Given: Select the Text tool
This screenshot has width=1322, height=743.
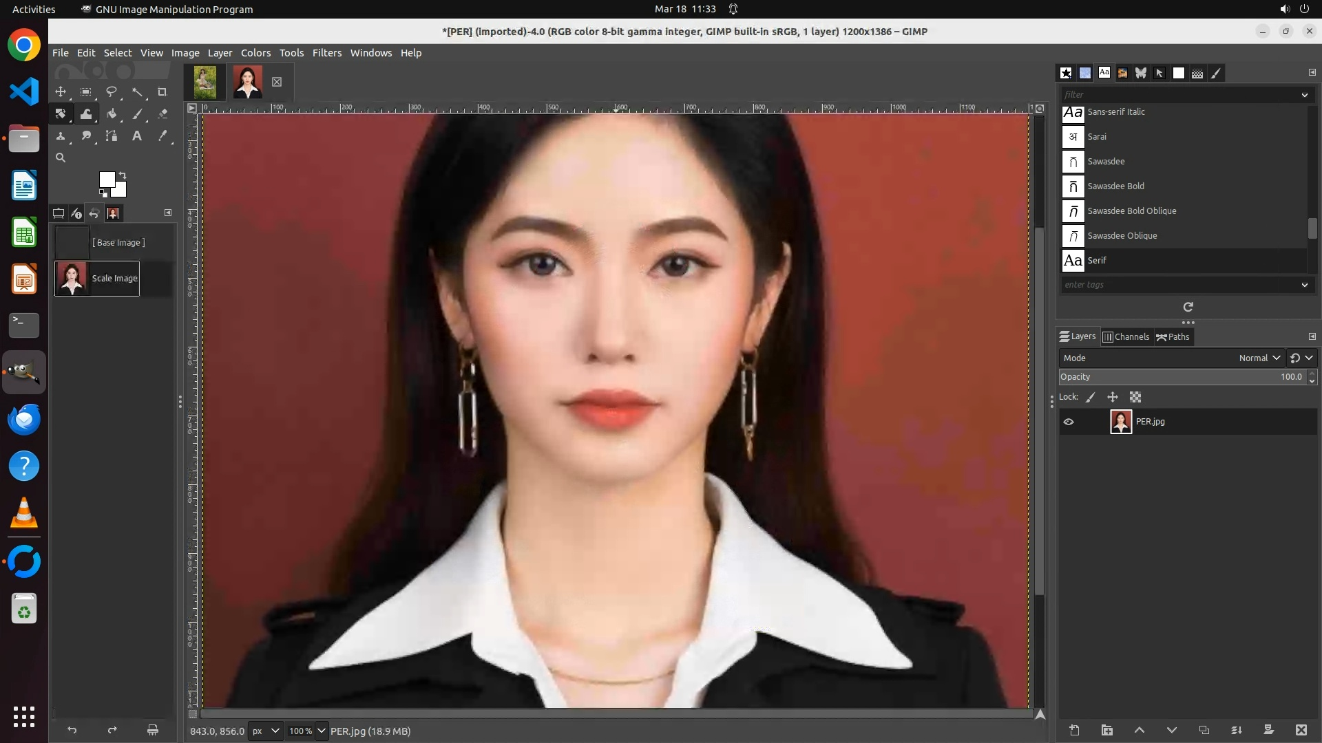Looking at the screenshot, I should click(x=137, y=136).
